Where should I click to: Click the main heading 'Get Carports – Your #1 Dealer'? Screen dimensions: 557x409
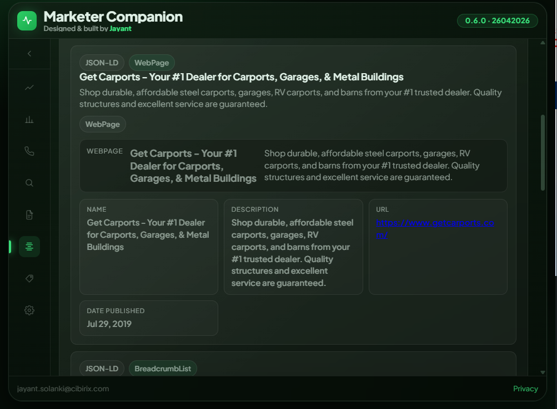242,77
